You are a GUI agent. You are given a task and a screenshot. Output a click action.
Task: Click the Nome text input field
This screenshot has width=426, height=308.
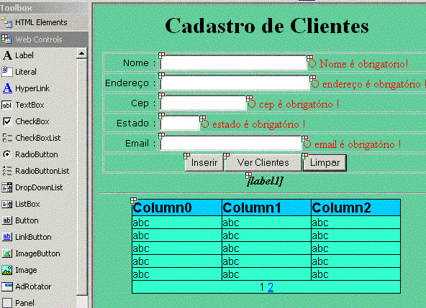tap(233, 63)
